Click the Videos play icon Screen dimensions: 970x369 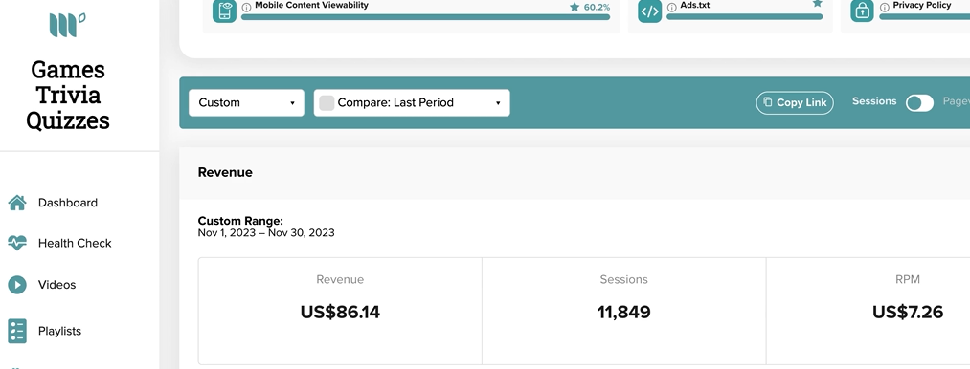[x=17, y=284]
